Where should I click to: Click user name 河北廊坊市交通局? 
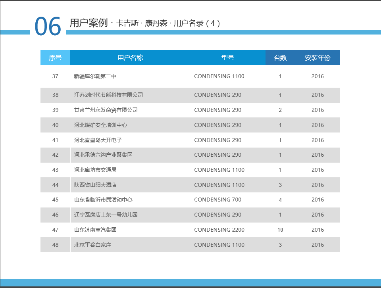pyautogui.click(x=95, y=170)
